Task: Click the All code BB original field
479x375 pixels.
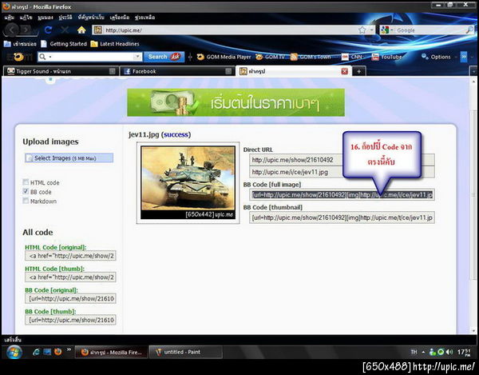Action: pyautogui.click(x=70, y=298)
